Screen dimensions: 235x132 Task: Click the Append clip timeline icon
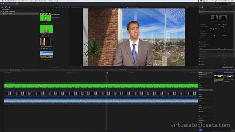[x=16, y=70]
